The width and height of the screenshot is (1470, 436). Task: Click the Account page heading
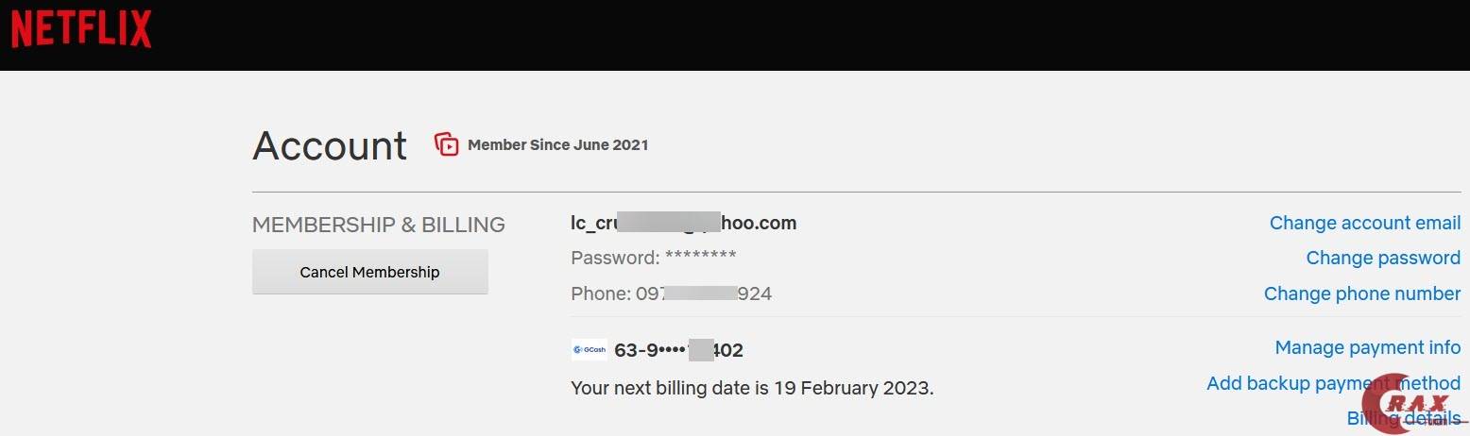point(330,146)
